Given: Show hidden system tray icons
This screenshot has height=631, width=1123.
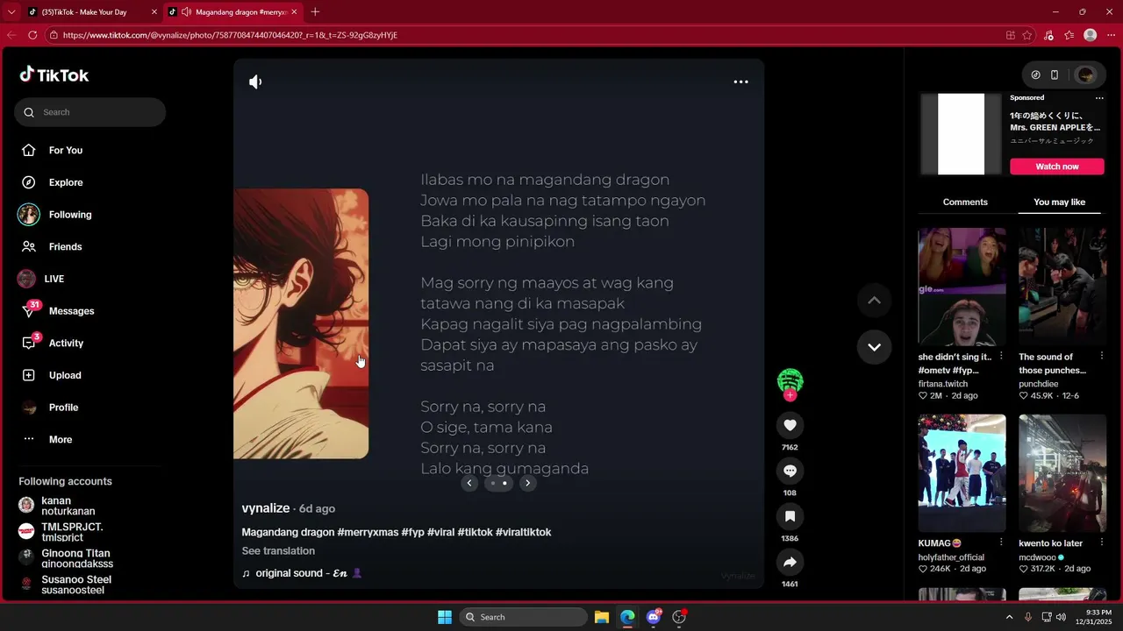Looking at the screenshot, I should tap(1009, 617).
